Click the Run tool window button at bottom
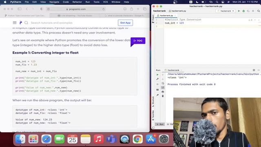This screenshot has width=261, height=147. (x=160, y=124)
